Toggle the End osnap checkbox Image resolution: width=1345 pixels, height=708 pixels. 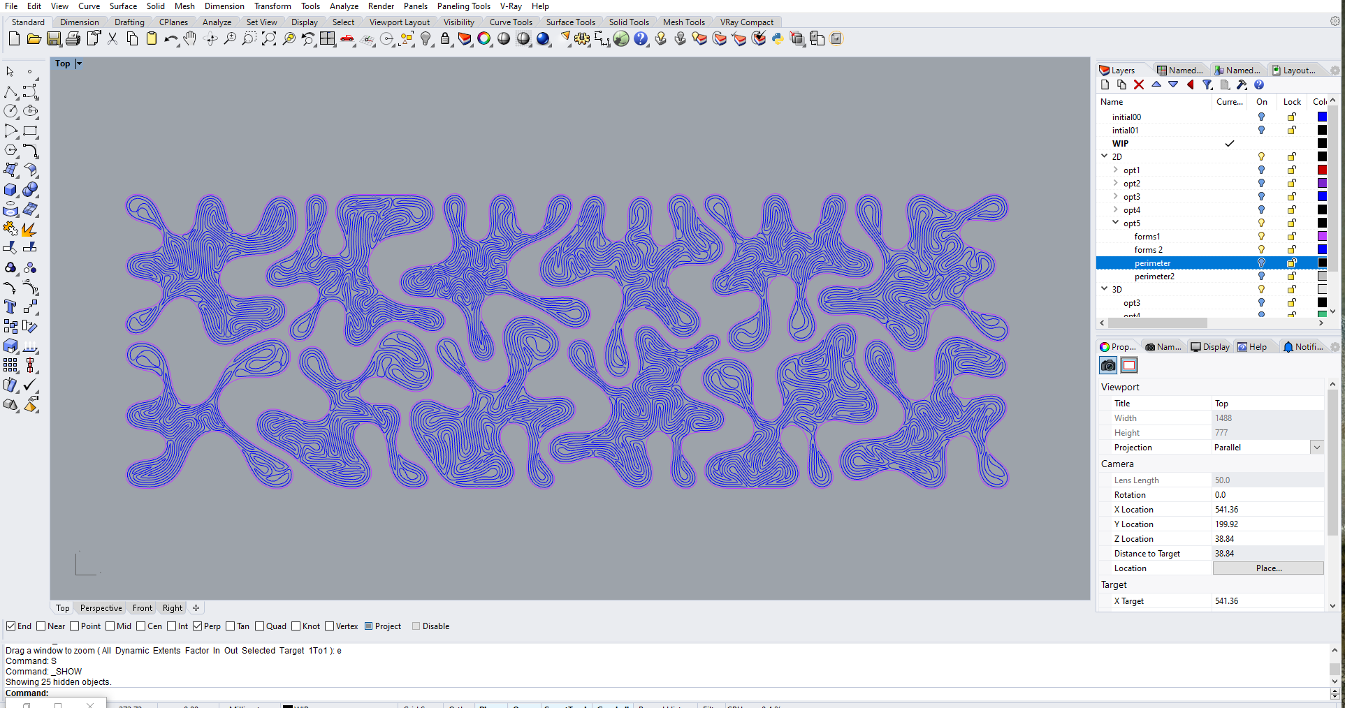pos(11,626)
